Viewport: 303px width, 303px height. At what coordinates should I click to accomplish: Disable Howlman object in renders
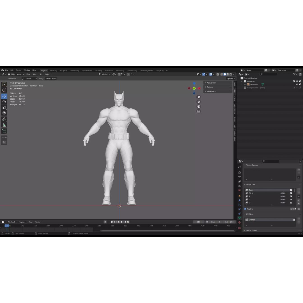(x=300, y=84)
